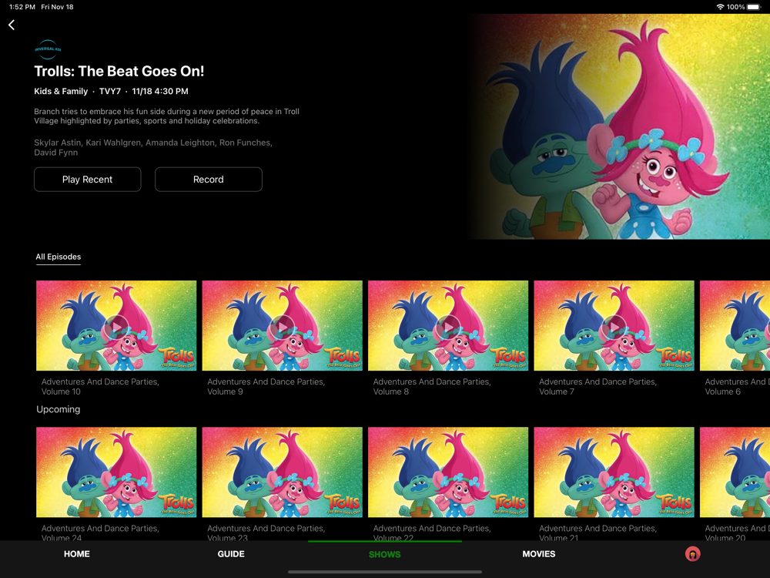The width and height of the screenshot is (770, 578).
Task: Click the Play Recent button
Action: tap(88, 180)
